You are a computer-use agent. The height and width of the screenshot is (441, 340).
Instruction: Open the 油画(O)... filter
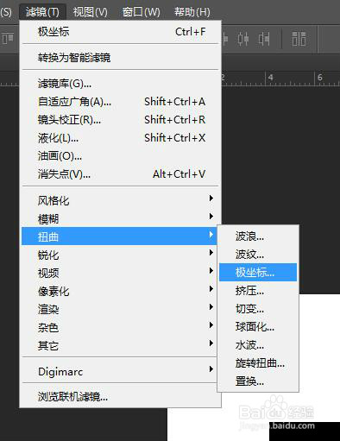120,156
